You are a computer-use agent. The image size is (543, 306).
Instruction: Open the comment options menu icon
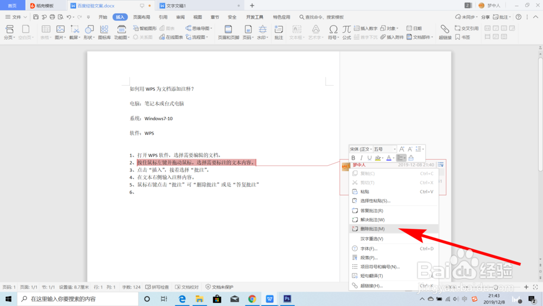click(440, 165)
